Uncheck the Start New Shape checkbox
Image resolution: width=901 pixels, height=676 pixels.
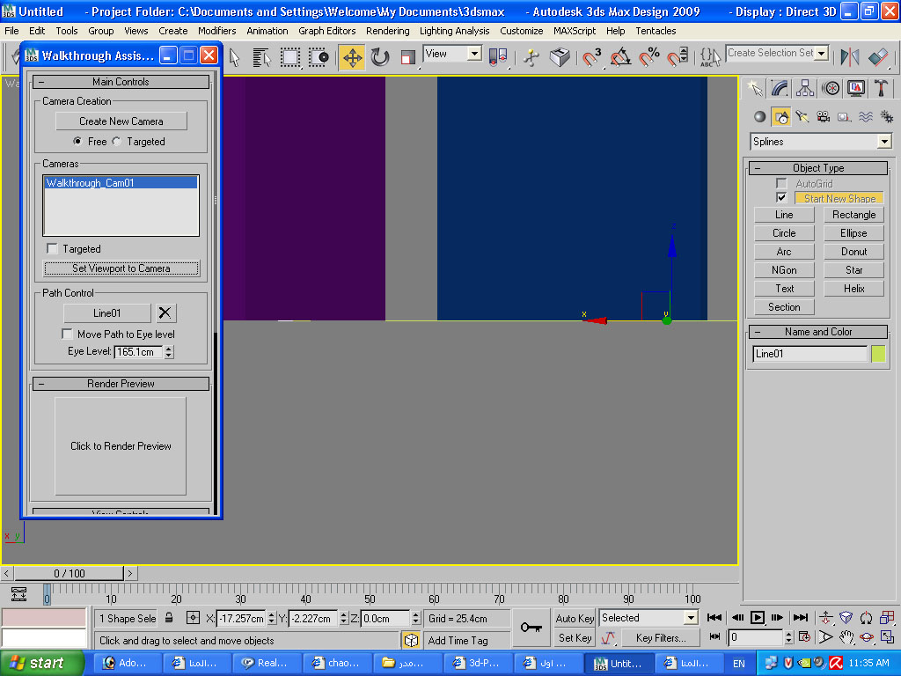click(781, 198)
